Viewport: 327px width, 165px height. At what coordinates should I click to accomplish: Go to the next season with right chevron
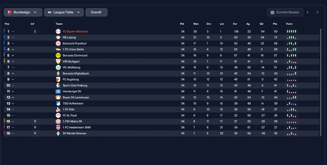[317, 12]
